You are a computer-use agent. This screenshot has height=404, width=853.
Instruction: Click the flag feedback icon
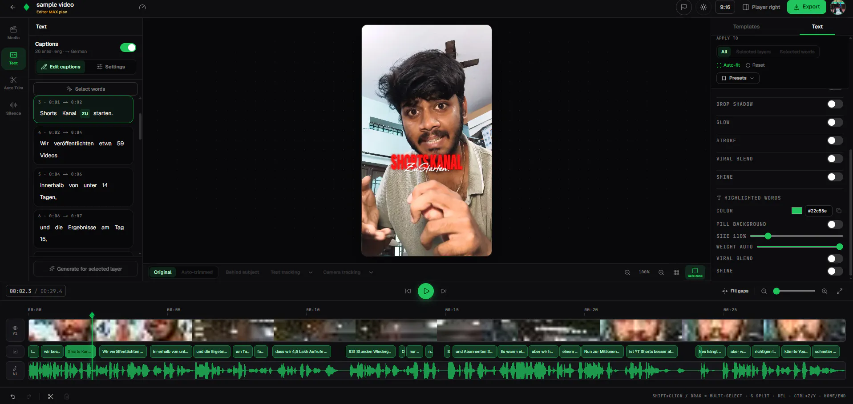tap(683, 7)
